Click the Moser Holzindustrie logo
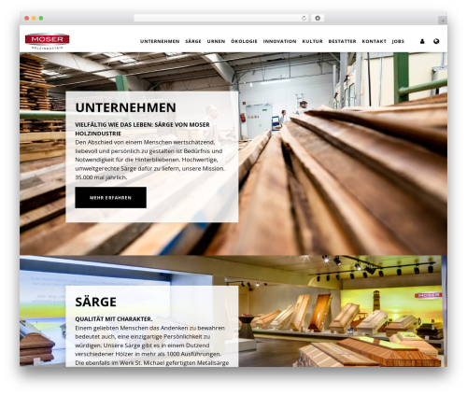This screenshot has height=395, width=467. [x=48, y=41]
